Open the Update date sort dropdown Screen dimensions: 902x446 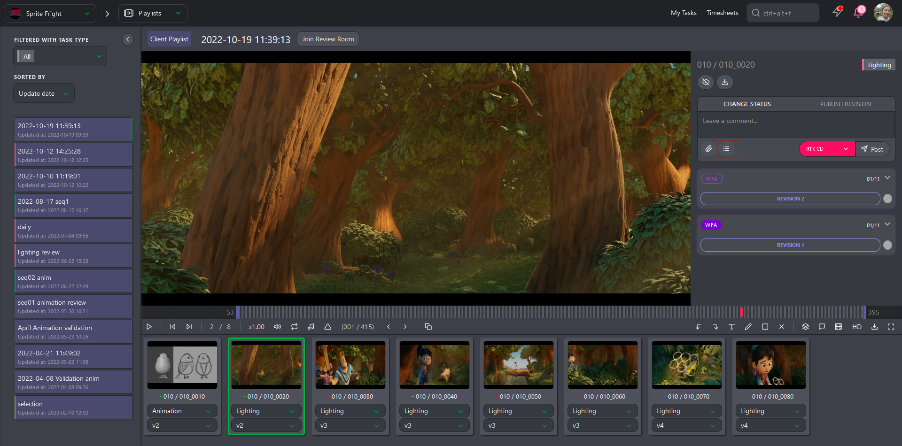[44, 93]
